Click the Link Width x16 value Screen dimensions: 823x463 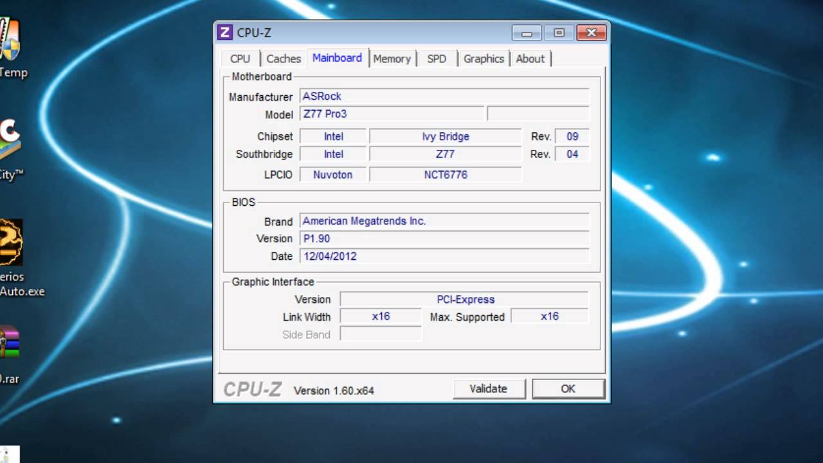(381, 316)
